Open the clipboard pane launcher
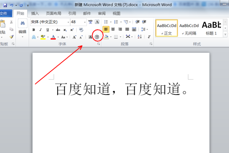Image resolution: width=229 pixels, height=153 pixels. click(x=13, y=44)
